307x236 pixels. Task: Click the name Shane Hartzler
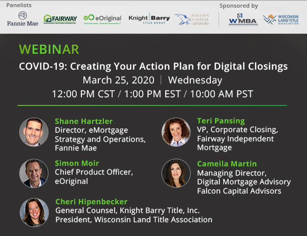[x=83, y=121]
